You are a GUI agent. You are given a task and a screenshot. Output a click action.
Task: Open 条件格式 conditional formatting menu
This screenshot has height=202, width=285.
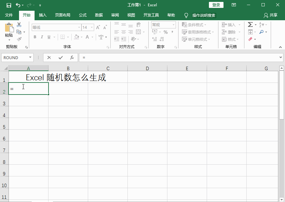(194, 25)
